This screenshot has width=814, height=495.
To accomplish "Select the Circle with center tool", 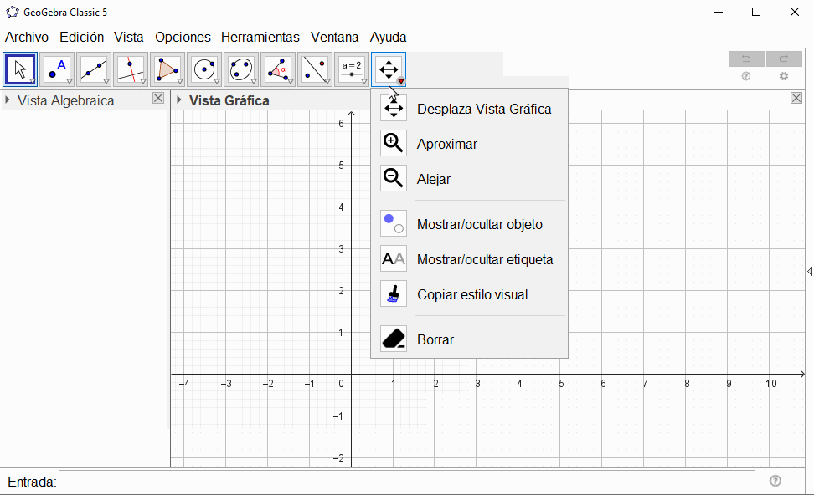I will click(204, 69).
